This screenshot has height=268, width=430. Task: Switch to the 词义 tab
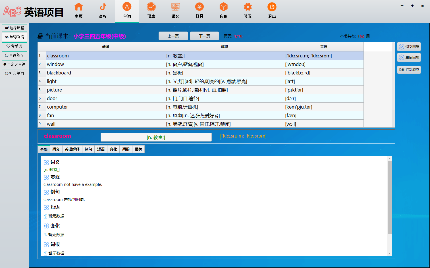56,149
